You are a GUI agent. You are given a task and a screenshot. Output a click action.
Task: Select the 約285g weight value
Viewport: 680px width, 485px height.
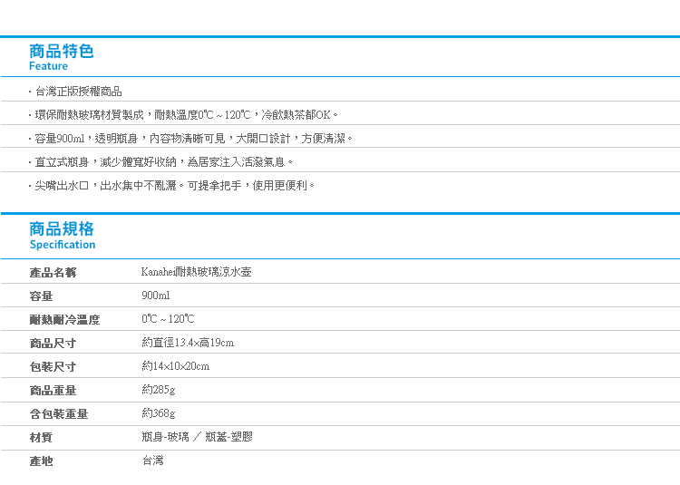(x=159, y=390)
